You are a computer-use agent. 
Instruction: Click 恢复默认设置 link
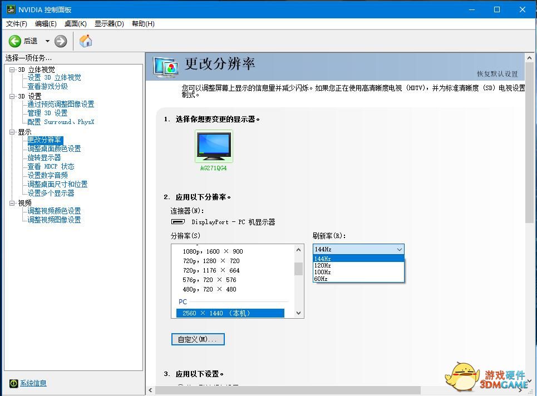[x=497, y=74]
